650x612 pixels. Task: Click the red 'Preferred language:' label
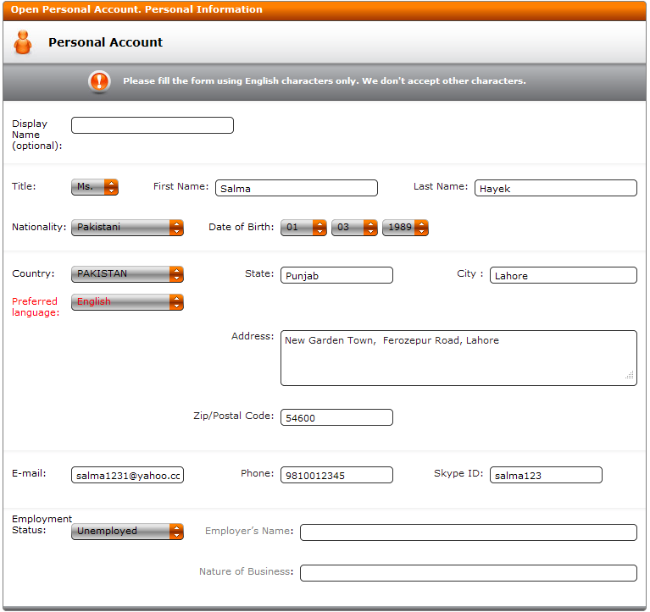click(36, 306)
